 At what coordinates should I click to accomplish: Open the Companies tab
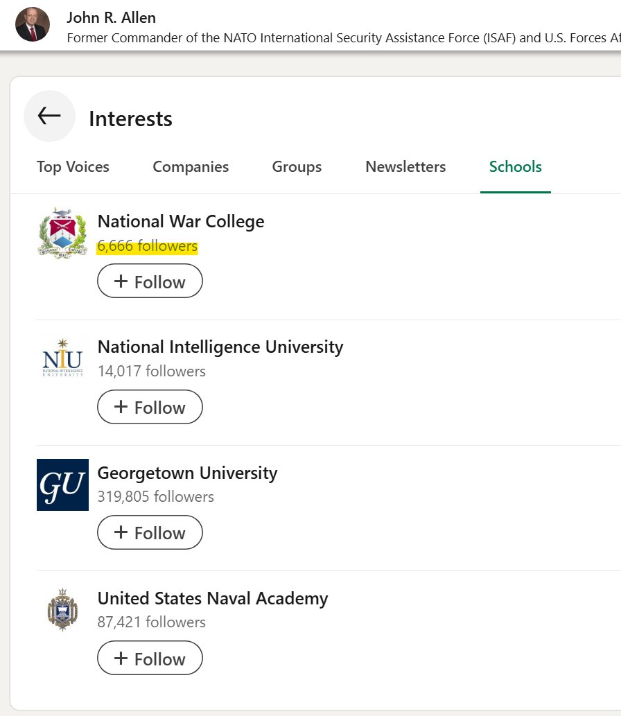[191, 167]
